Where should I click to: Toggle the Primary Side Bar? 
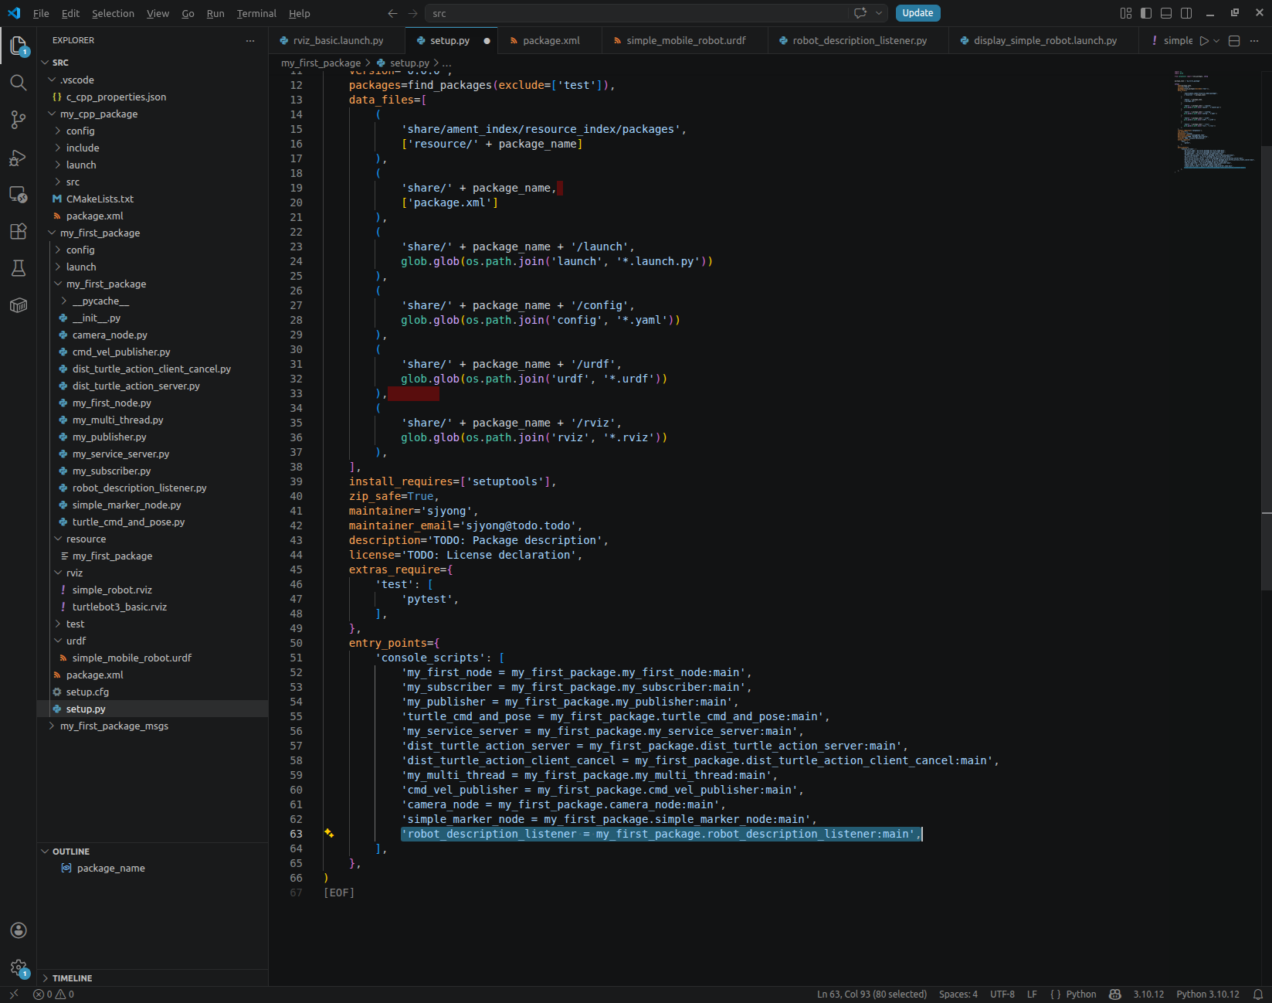pos(1146,13)
